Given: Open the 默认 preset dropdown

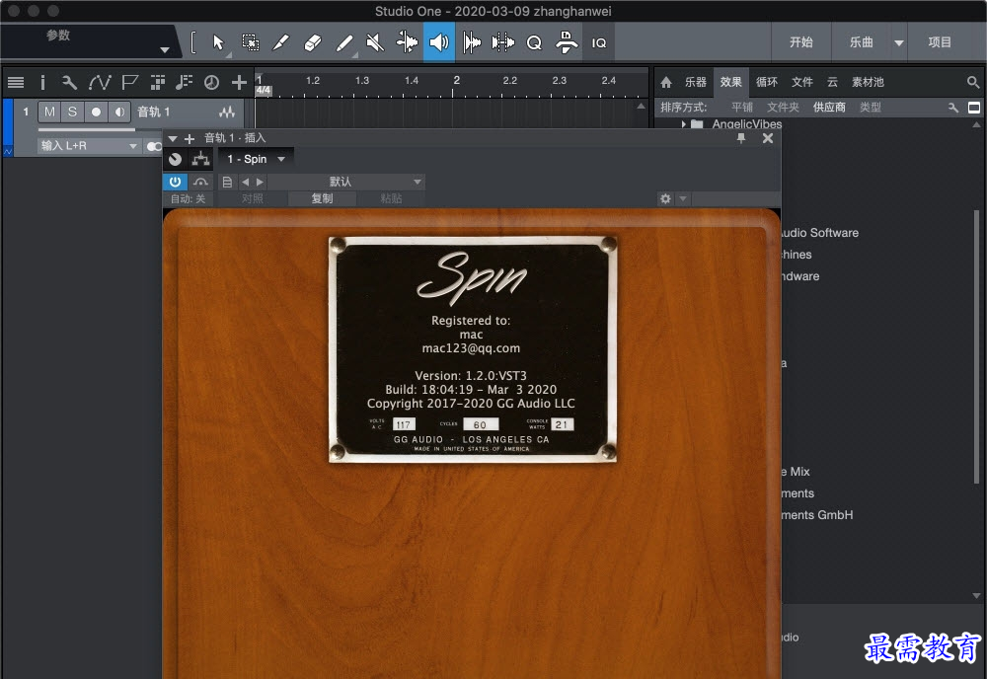Looking at the screenshot, I should (346, 182).
